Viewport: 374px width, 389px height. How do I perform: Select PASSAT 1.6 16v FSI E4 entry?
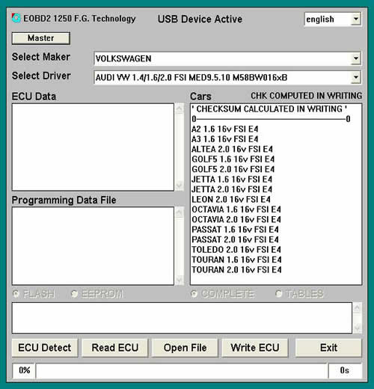[235, 230]
